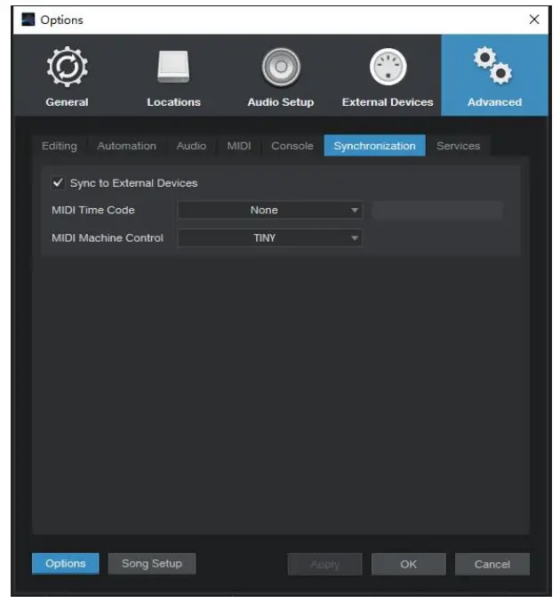
Task: Open the Audio Setup speaker page
Action: [x=281, y=76]
